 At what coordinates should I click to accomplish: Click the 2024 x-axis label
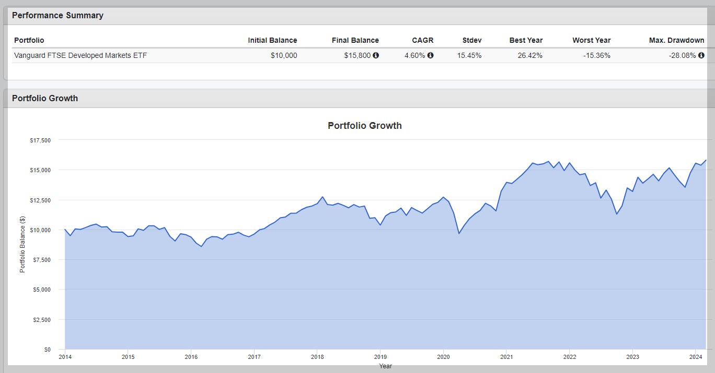click(x=696, y=357)
